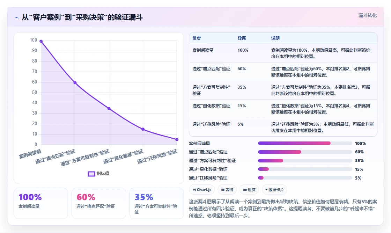Click the table row name 通过“方案可复制性”验证
391x233 pixels.
(211, 90)
